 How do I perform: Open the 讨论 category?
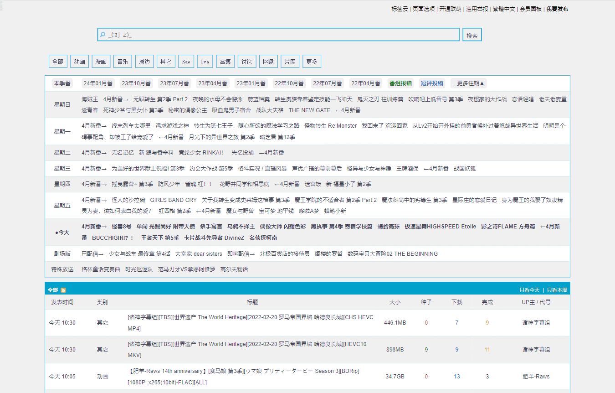[247, 62]
